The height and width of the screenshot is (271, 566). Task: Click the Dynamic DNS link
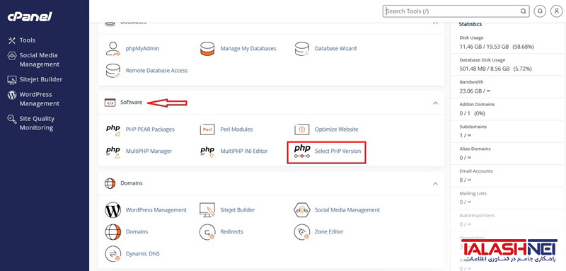[x=143, y=254]
